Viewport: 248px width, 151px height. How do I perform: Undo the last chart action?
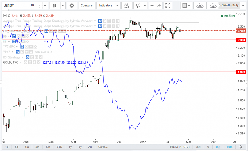tap(152, 6)
